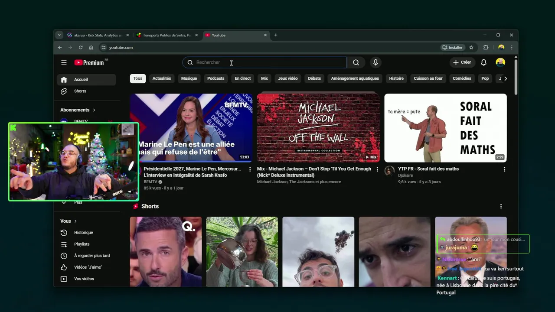The height and width of the screenshot is (312, 555).
Task: Play Michael Jackson Off The Wall thumbnail
Action: click(318, 128)
